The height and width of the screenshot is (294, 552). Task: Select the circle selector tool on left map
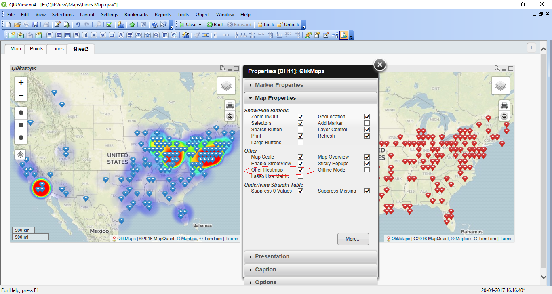coord(21,138)
